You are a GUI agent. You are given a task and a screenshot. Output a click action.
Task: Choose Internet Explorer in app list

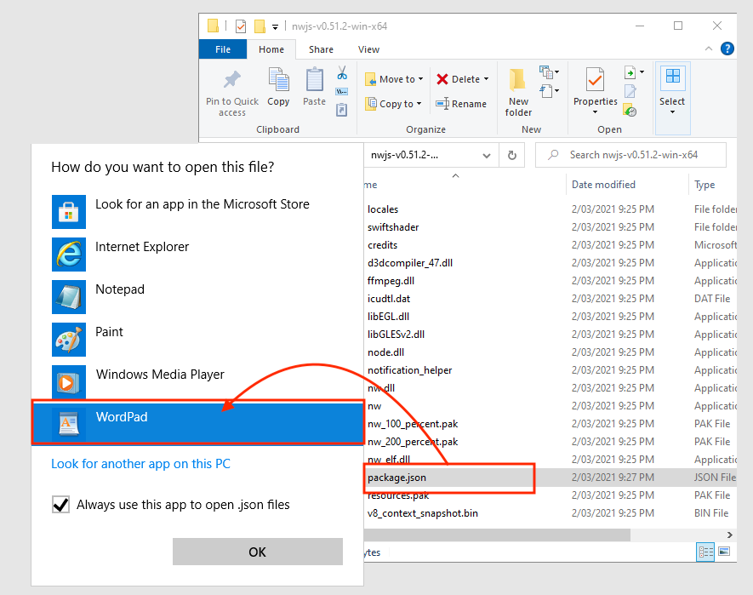(197, 255)
